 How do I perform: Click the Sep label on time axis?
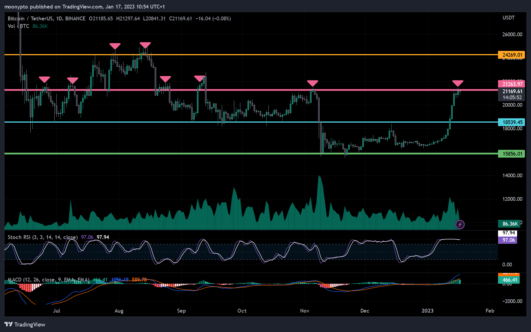tap(181, 311)
